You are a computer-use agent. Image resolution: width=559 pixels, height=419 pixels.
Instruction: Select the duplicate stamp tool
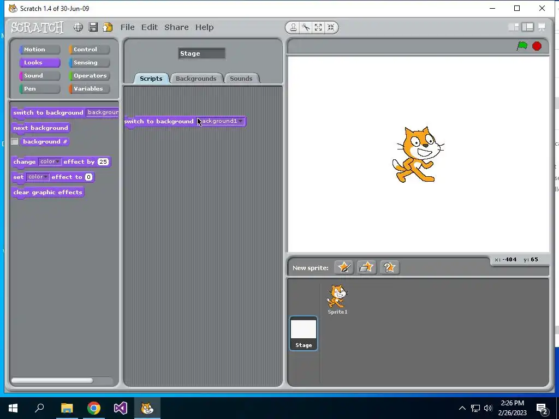pyautogui.click(x=293, y=27)
